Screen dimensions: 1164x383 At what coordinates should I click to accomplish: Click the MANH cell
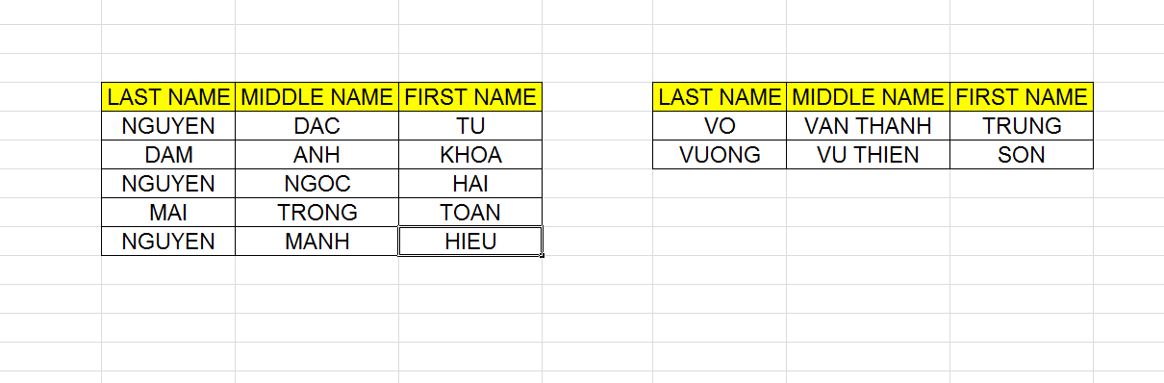(316, 242)
